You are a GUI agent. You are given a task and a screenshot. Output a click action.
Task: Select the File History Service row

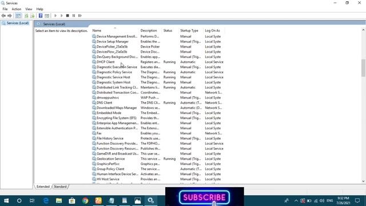point(158,138)
